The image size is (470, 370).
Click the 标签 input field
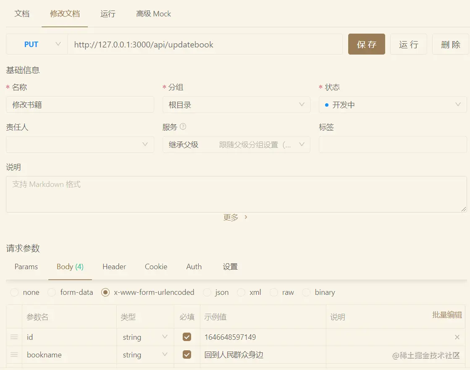point(393,144)
